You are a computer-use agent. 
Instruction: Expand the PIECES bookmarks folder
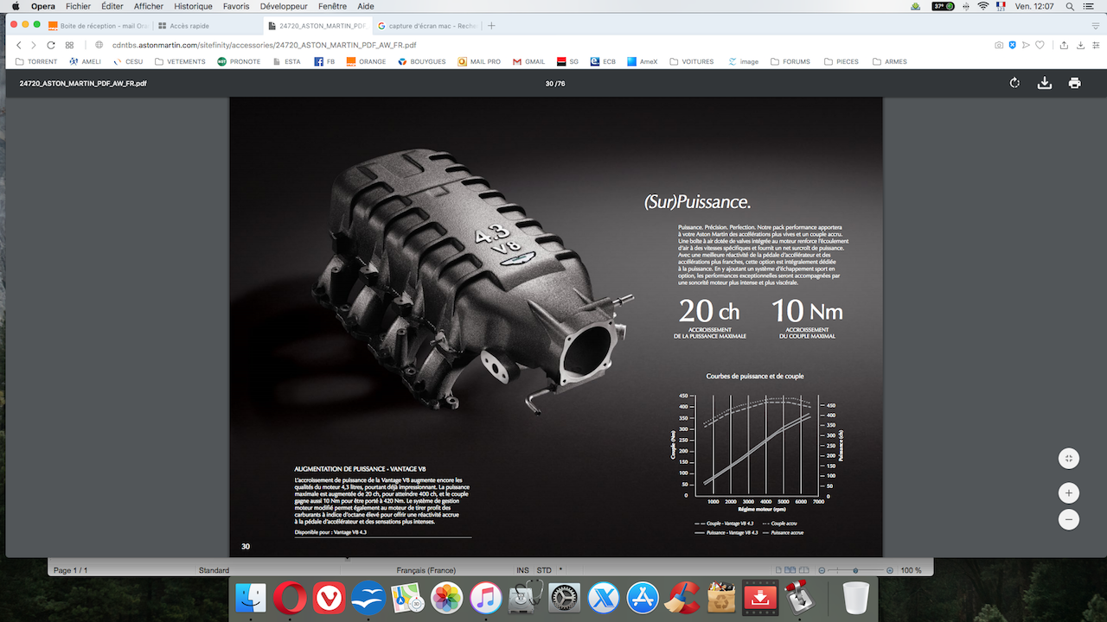(841, 62)
